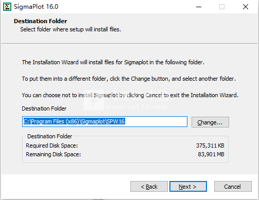Click the grayed-out maximize window icon

click(222, 7)
